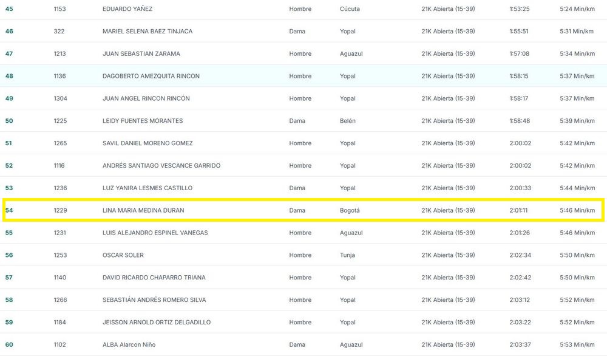The image size is (607, 356).
Task: Click position number 56
Action: [9, 255]
